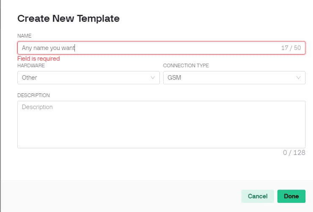Click the CONNECTION TYPE field label
Image resolution: width=313 pixels, height=212 pixels.
(186, 66)
